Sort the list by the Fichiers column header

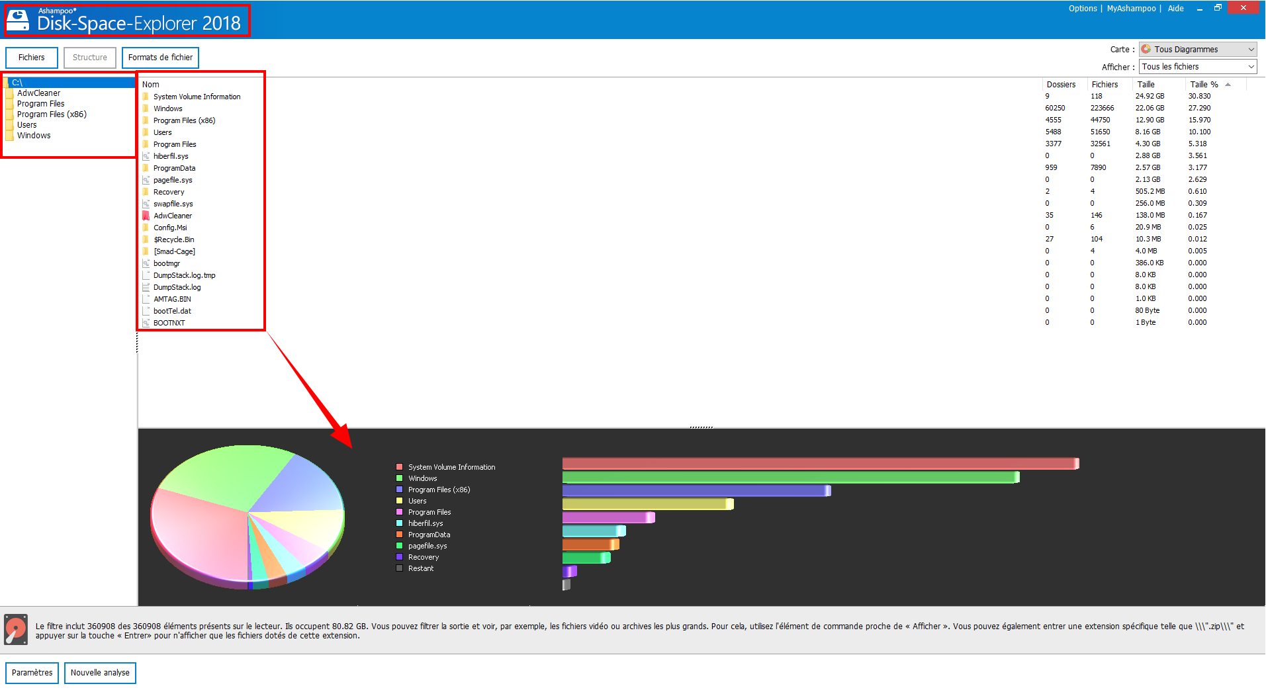tap(1105, 85)
